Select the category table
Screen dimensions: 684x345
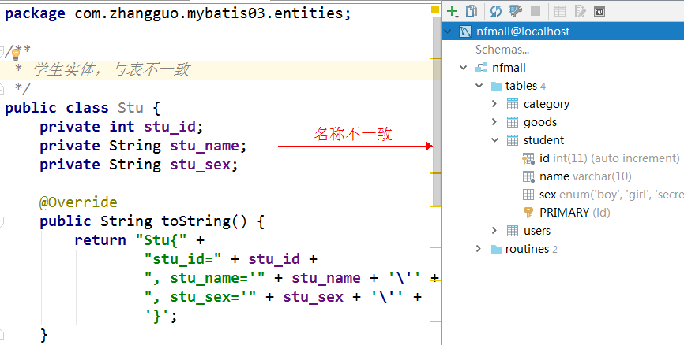[546, 104]
